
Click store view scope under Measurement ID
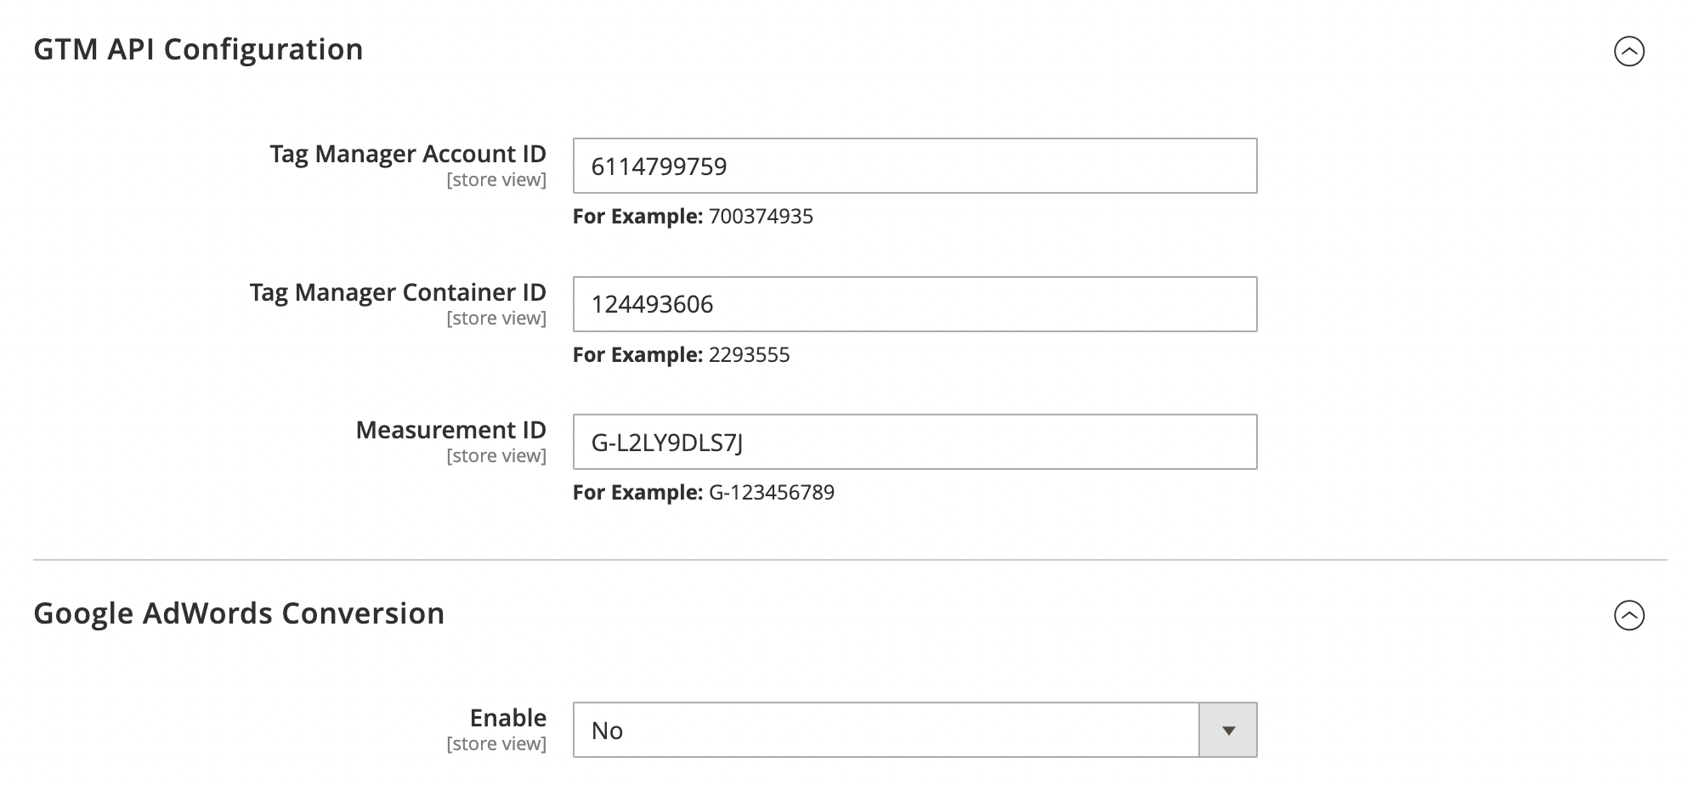coord(496,456)
